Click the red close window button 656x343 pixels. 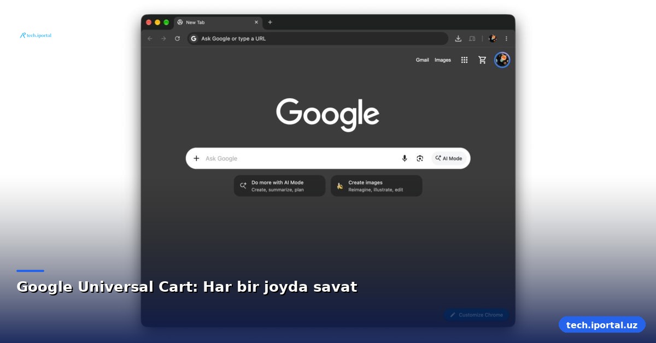click(x=149, y=22)
